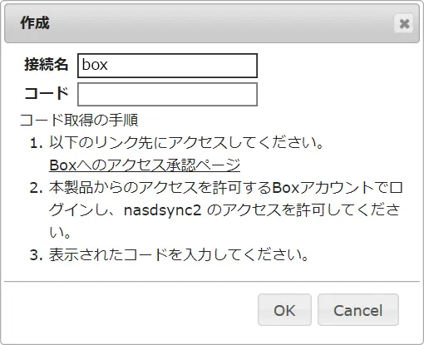Click the gray dialog title bar
Screen dimensions: 424x345
coord(212,23)
